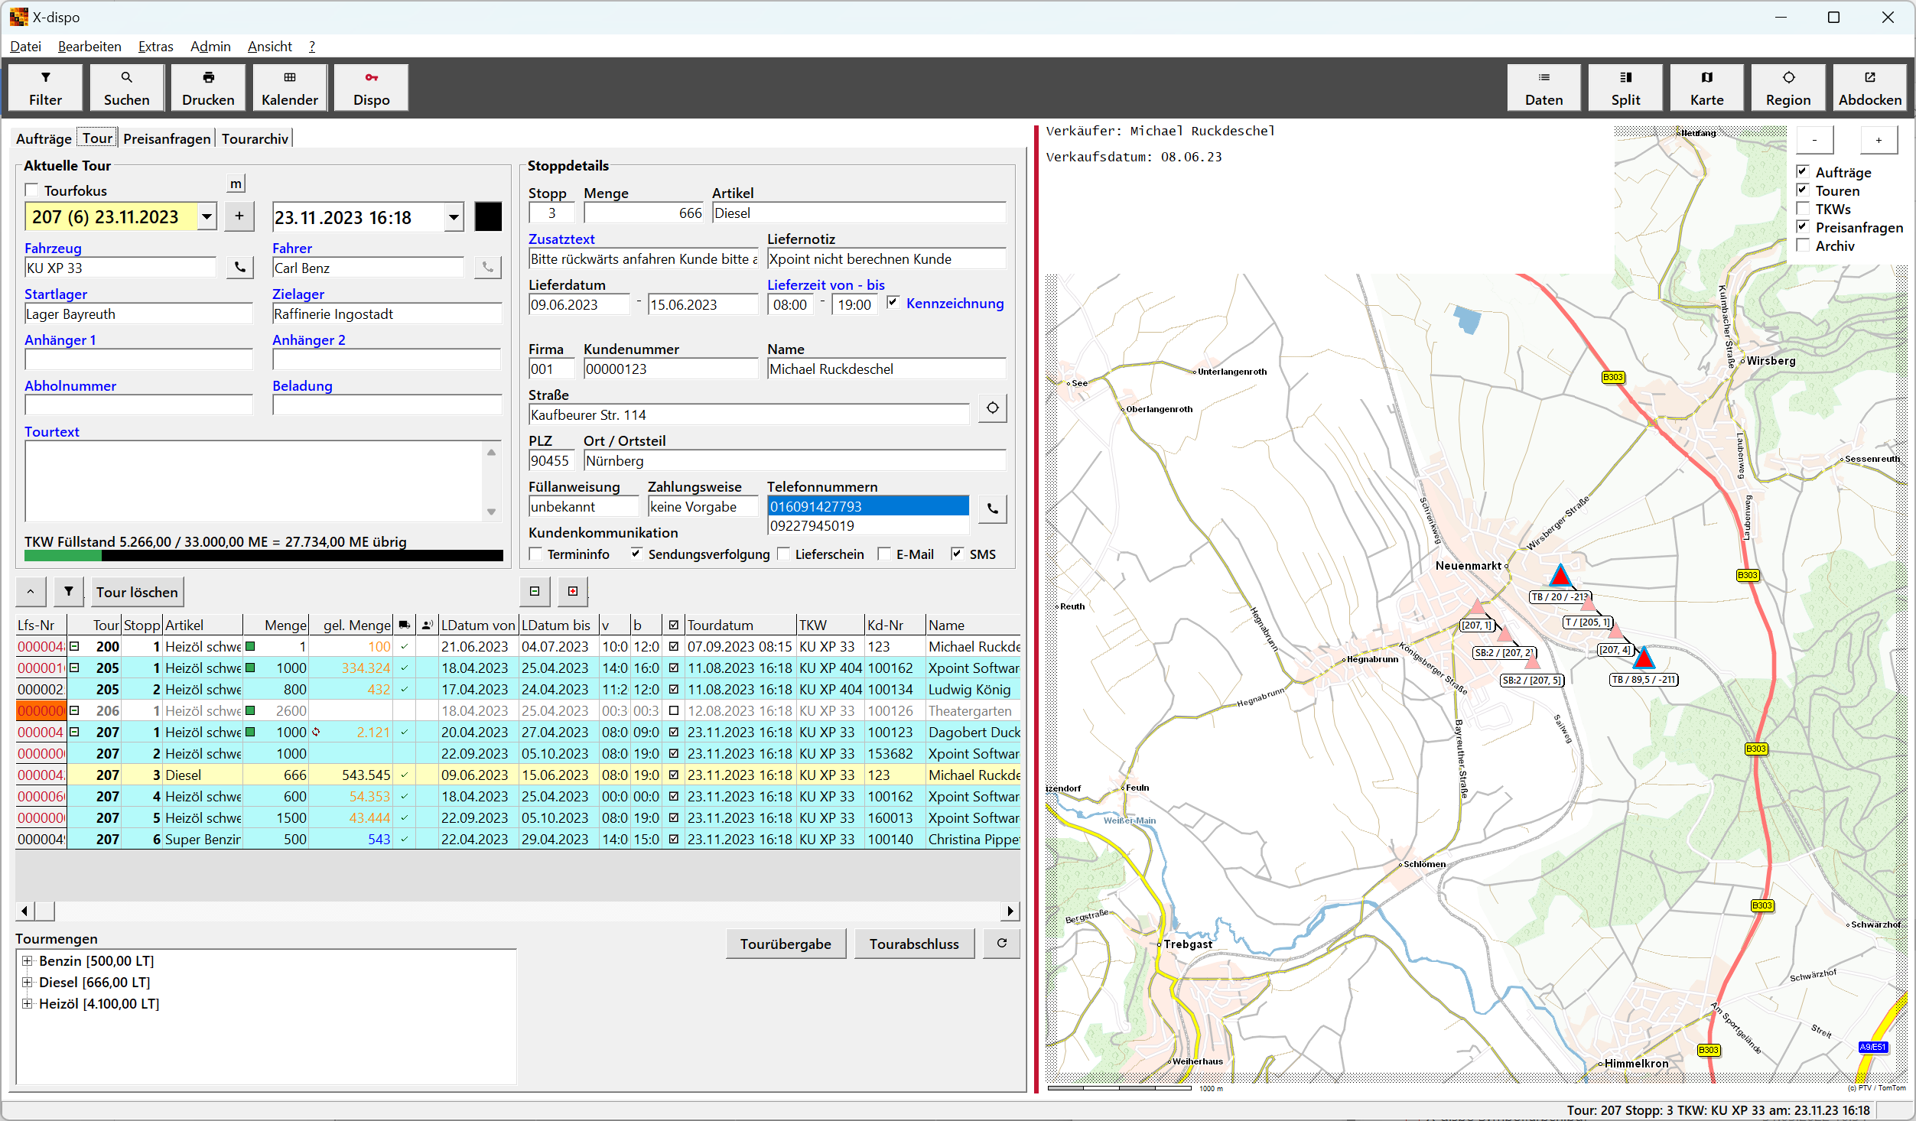Image resolution: width=1916 pixels, height=1121 pixels.
Task: Click the Tour löschen button
Action: [137, 592]
